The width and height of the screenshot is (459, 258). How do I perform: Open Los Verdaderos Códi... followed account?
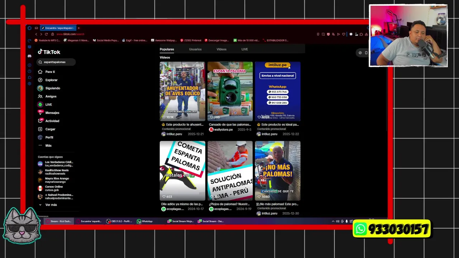point(56,164)
